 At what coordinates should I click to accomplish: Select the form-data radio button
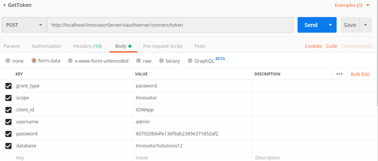pos(34,61)
